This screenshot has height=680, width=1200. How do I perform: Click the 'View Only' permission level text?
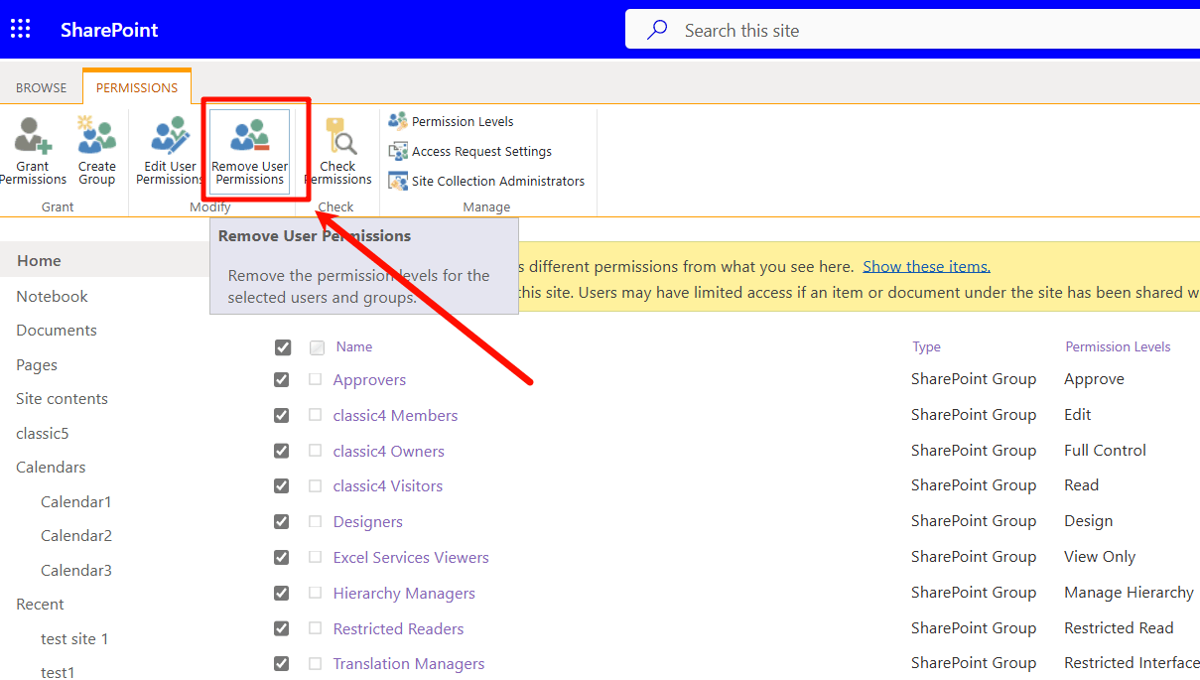(1100, 556)
